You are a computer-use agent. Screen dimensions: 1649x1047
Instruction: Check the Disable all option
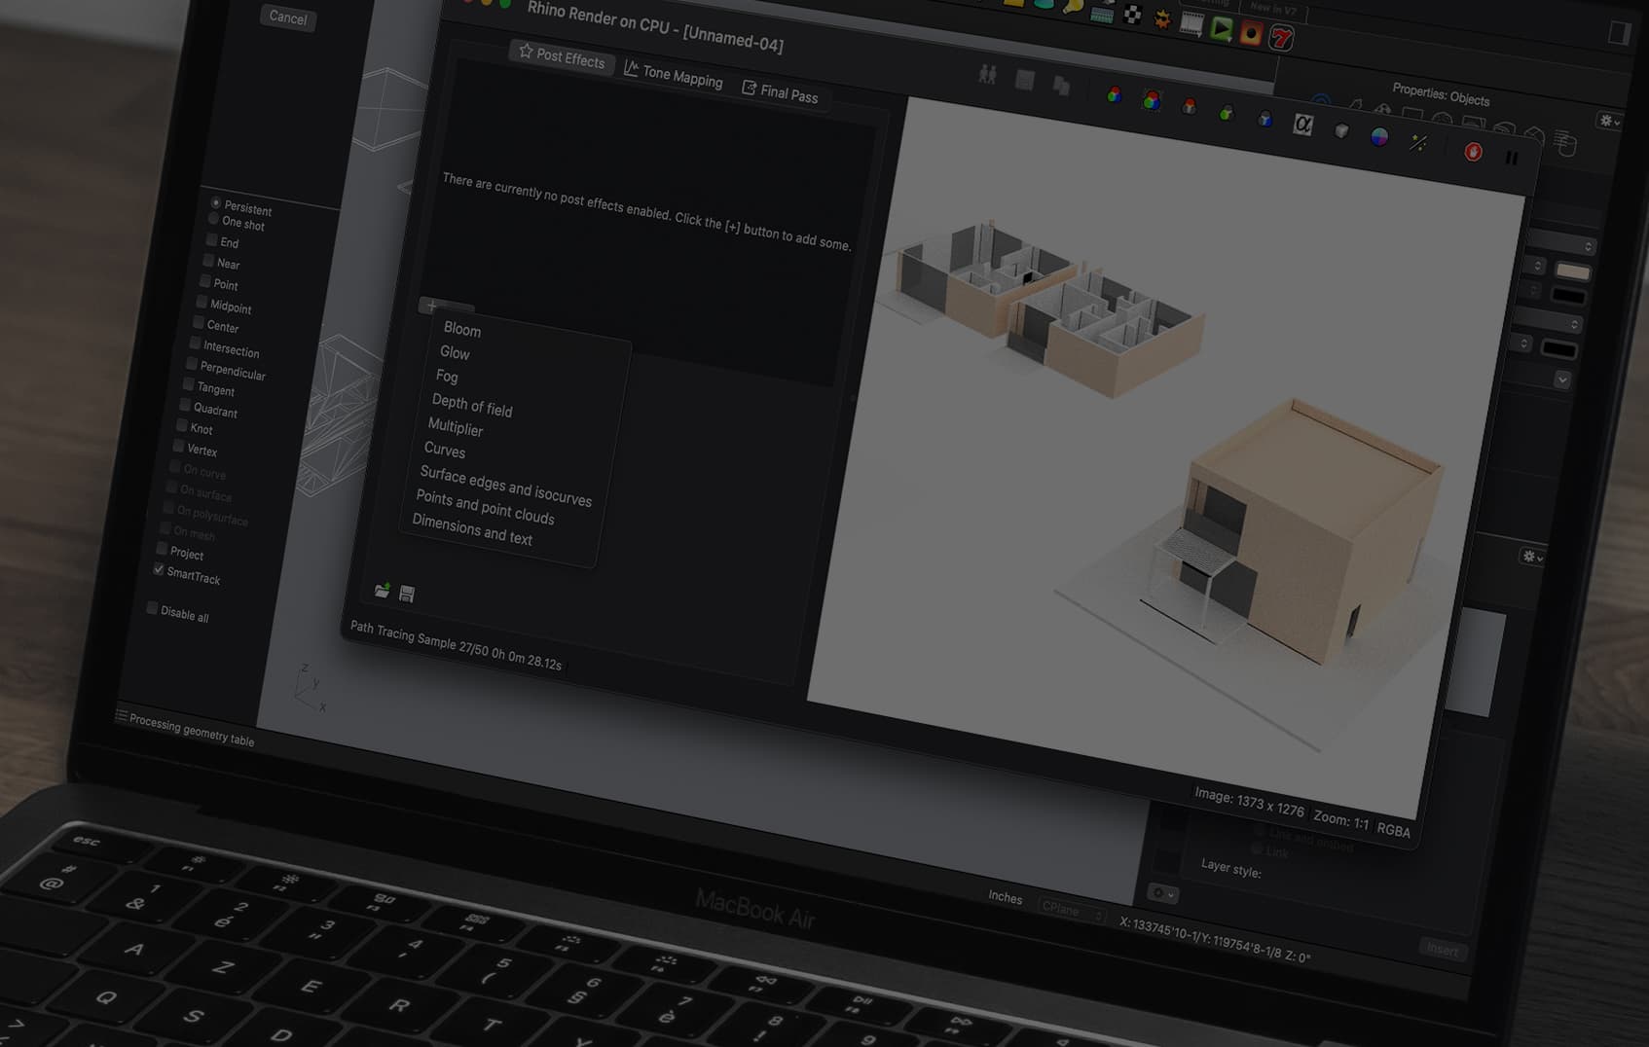click(x=152, y=608)
